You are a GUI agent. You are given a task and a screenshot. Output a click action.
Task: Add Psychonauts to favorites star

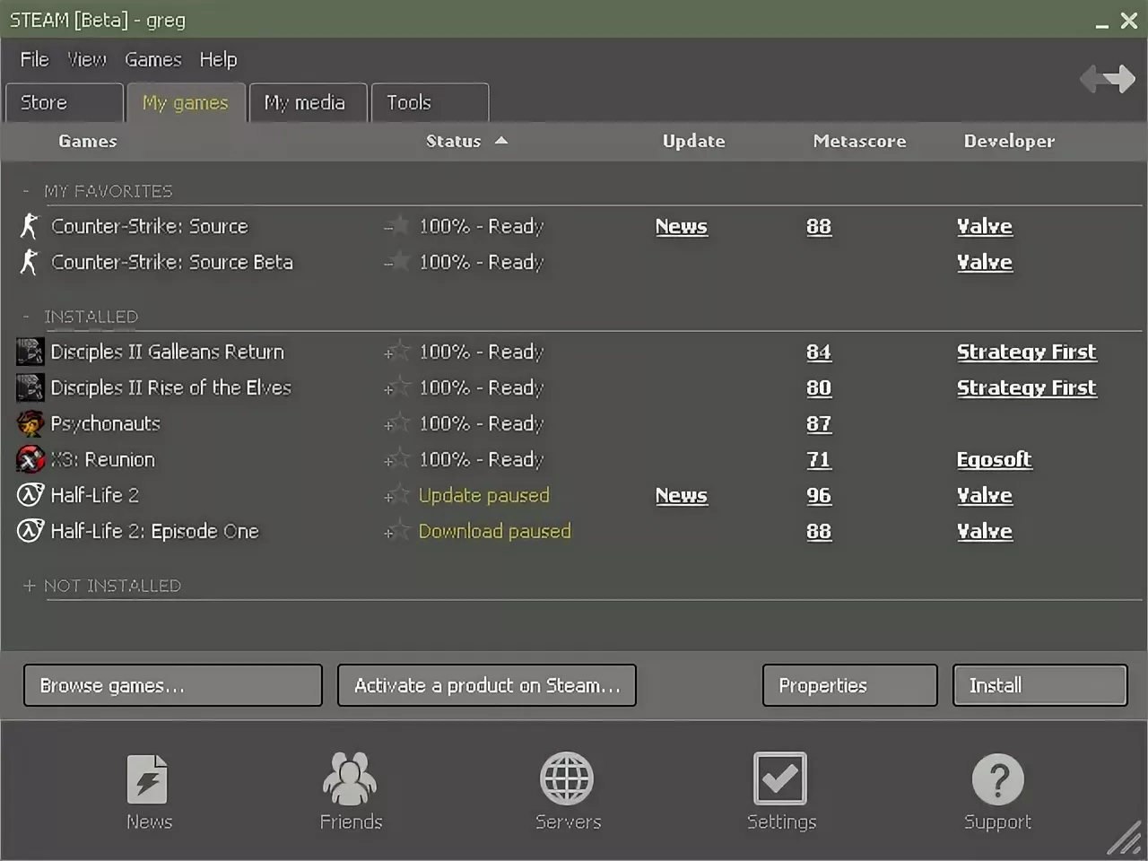(397, 423)
